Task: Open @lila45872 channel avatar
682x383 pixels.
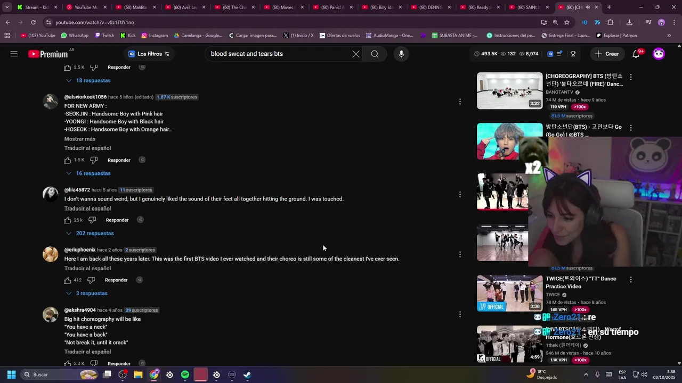Action: tap(51, 194)
